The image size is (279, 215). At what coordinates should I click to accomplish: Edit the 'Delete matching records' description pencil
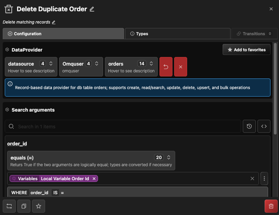point(53,22)
